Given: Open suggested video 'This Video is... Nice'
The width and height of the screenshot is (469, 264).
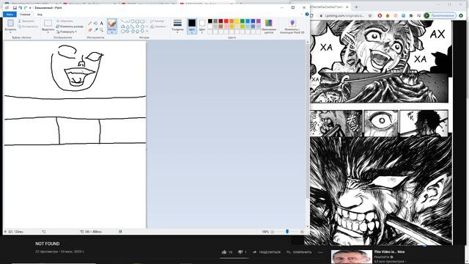Looking at the screenshot, I should [x=389, y=252].
